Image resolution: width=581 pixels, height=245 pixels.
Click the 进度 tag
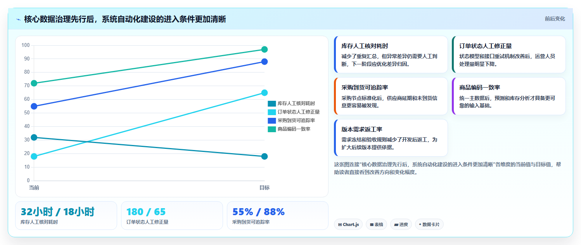pyautogui.click(x=401, y=224)
